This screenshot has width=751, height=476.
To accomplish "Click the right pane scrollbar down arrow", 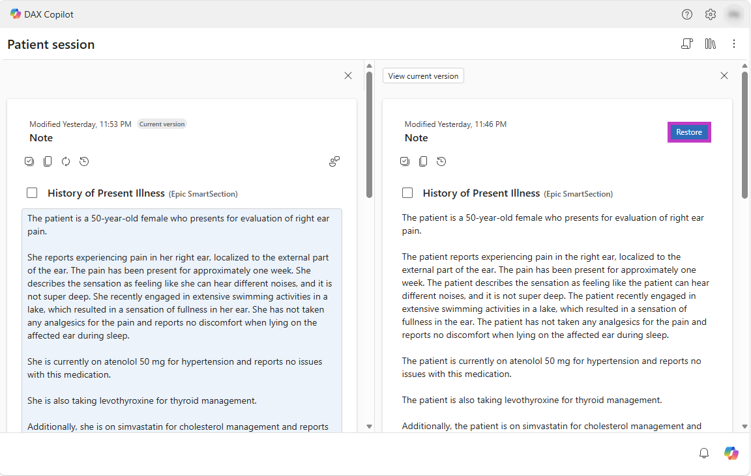I will coord(744,427).
